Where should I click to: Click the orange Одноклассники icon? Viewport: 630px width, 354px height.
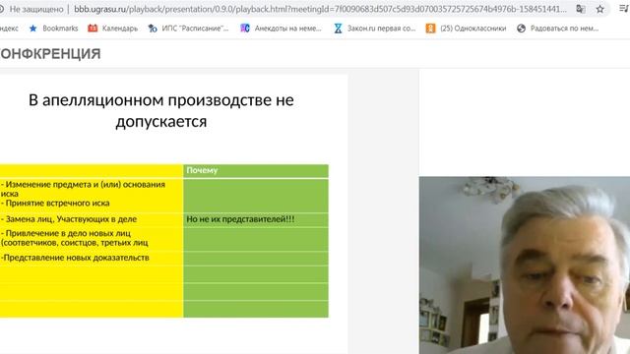pyautogui.click(x=430, y=29)
